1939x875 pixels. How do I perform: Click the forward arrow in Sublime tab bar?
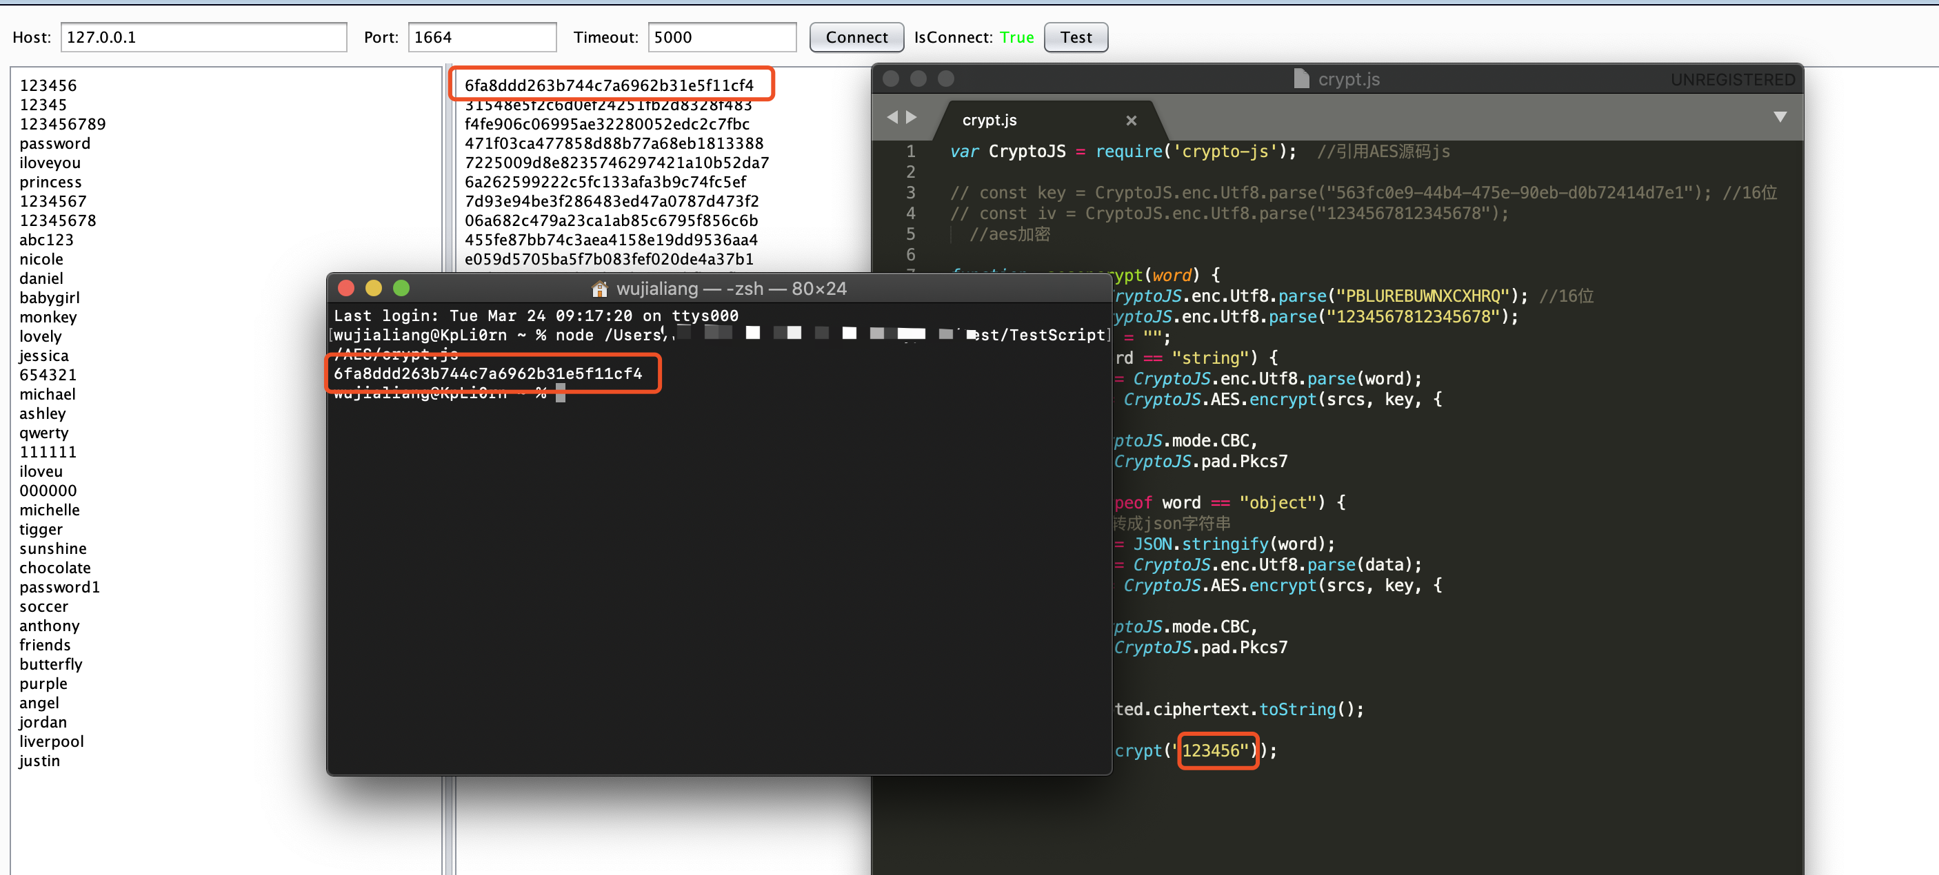click(912, 117)
